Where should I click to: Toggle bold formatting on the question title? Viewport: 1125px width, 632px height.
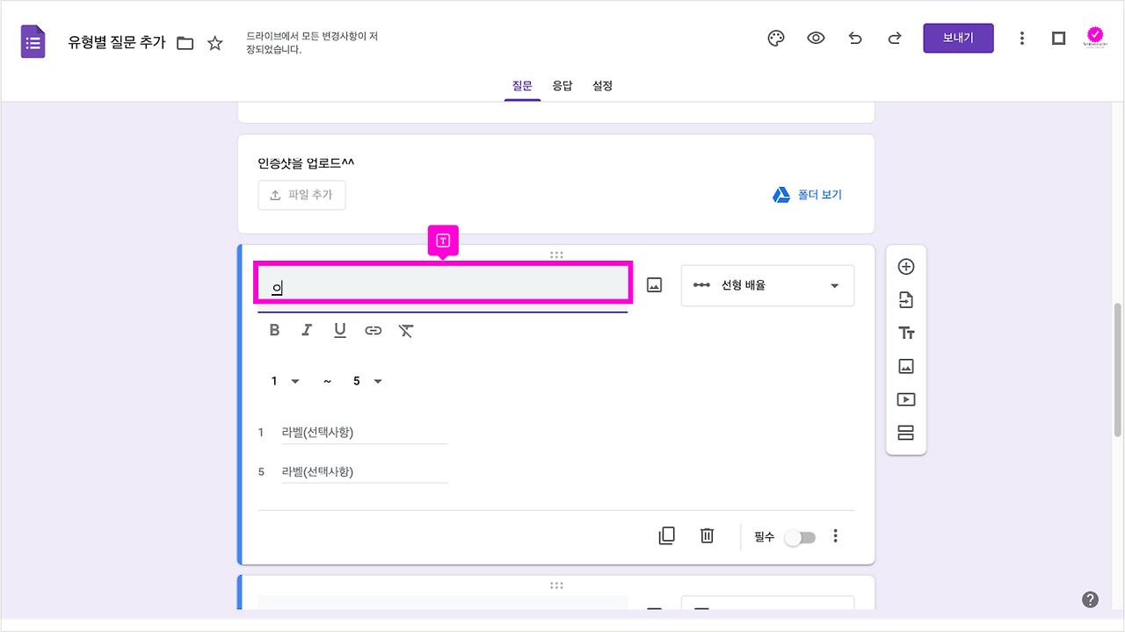[x=274, y=330]
